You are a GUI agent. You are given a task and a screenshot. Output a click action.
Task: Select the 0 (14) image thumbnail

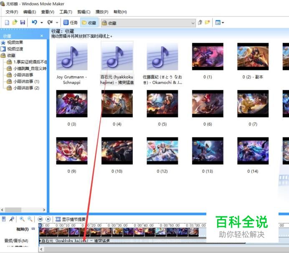pos(253,151)
